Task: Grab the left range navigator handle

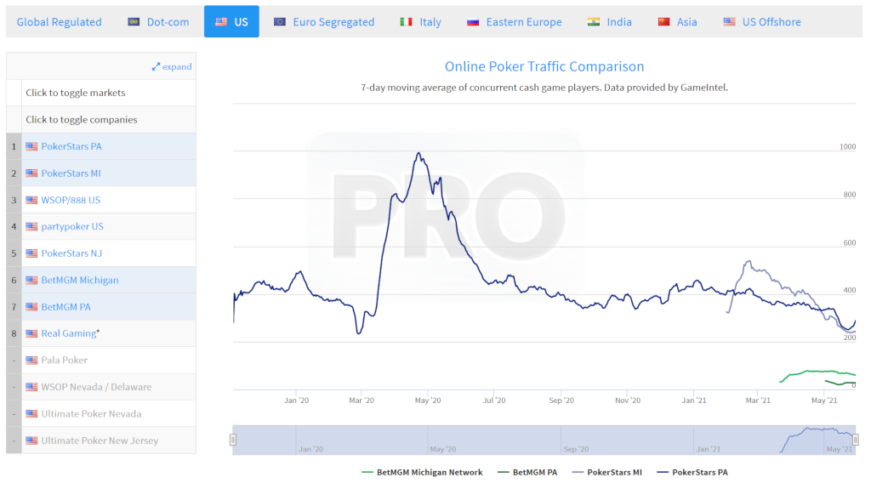Action: coord(233,440)
